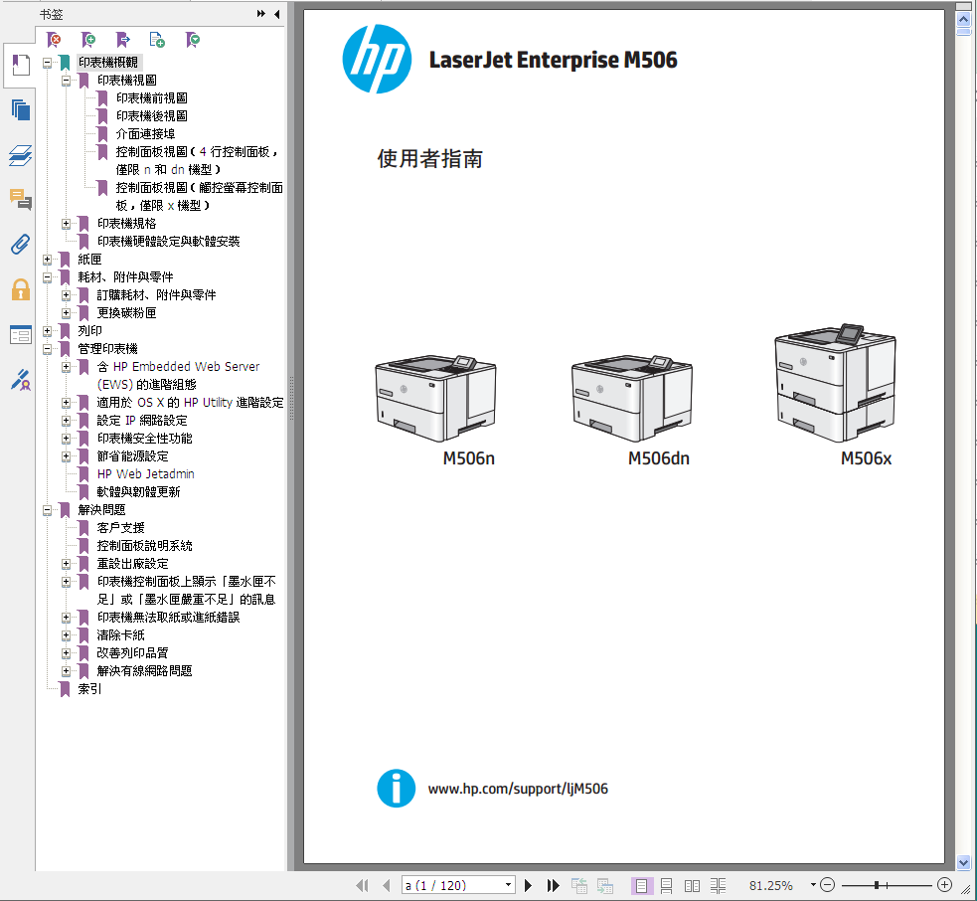This screenshot has width=977, height=901.
Task: Expand the 紙匣 bookmark node
Action: (x=47, y=260)
